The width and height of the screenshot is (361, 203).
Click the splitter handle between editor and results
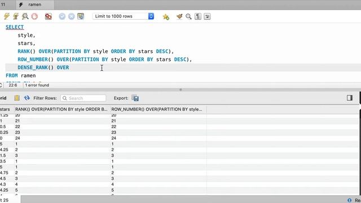coord(180,90)
